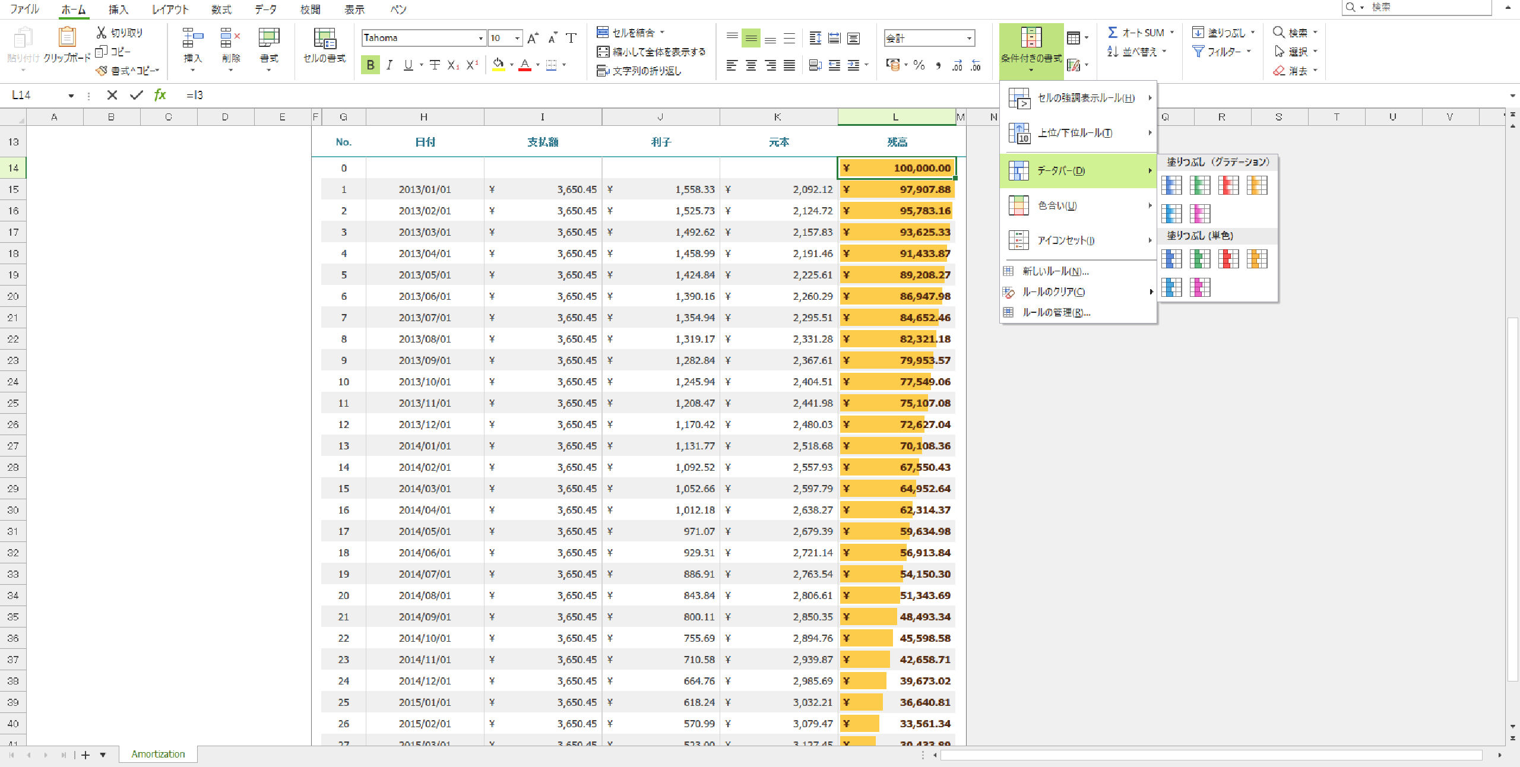The height and width of the screenshot is (767, 1520).
Task: Toggle the middle vertical alignment button
Action: pos(751,39)
